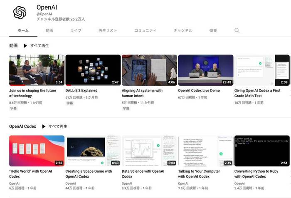Click すべて再生 in the 動画 section
The image size is (291, 198).
coord(39,46)
